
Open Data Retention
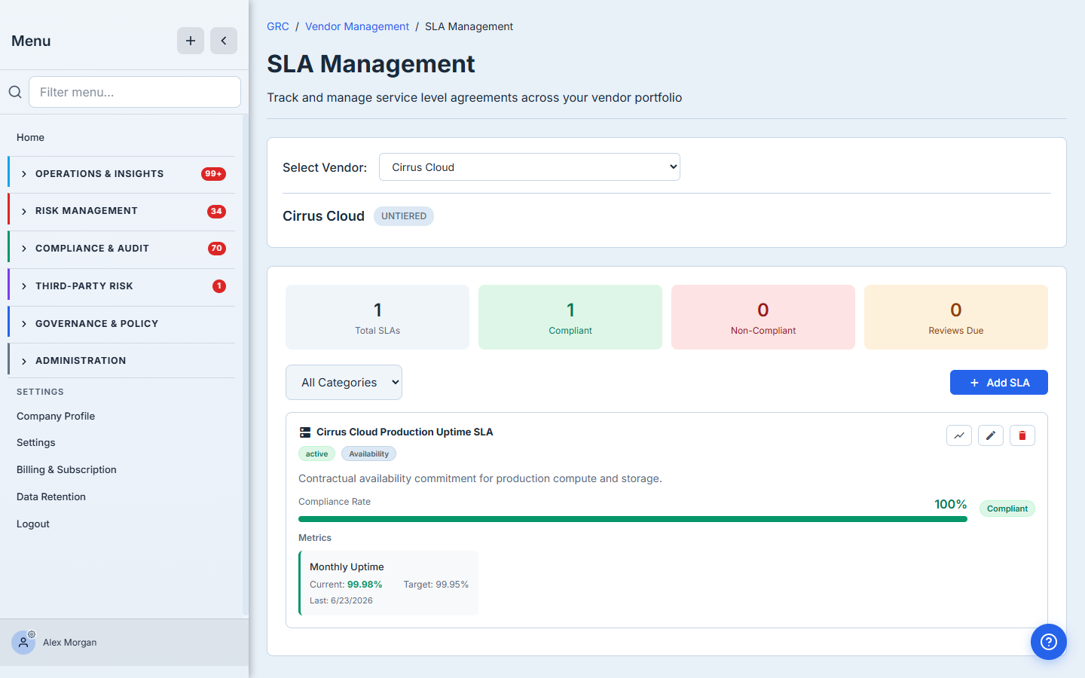(x=51, y=497)
